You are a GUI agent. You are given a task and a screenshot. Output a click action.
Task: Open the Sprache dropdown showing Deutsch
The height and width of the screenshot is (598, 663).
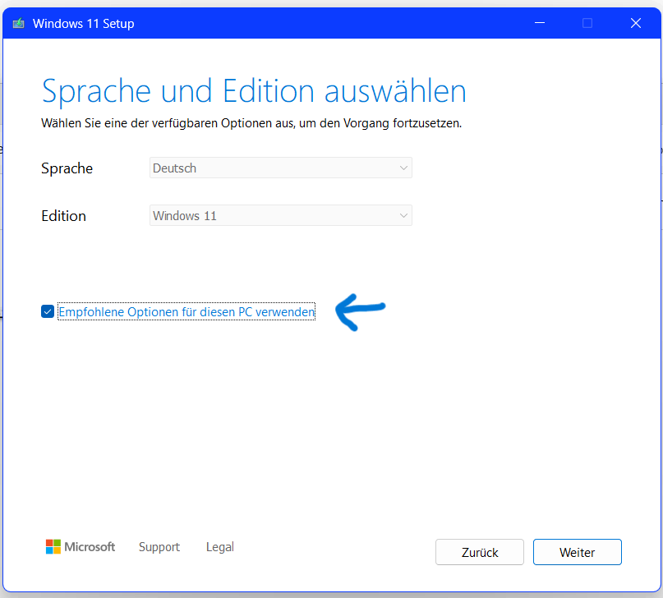click(x=281, y=168)
